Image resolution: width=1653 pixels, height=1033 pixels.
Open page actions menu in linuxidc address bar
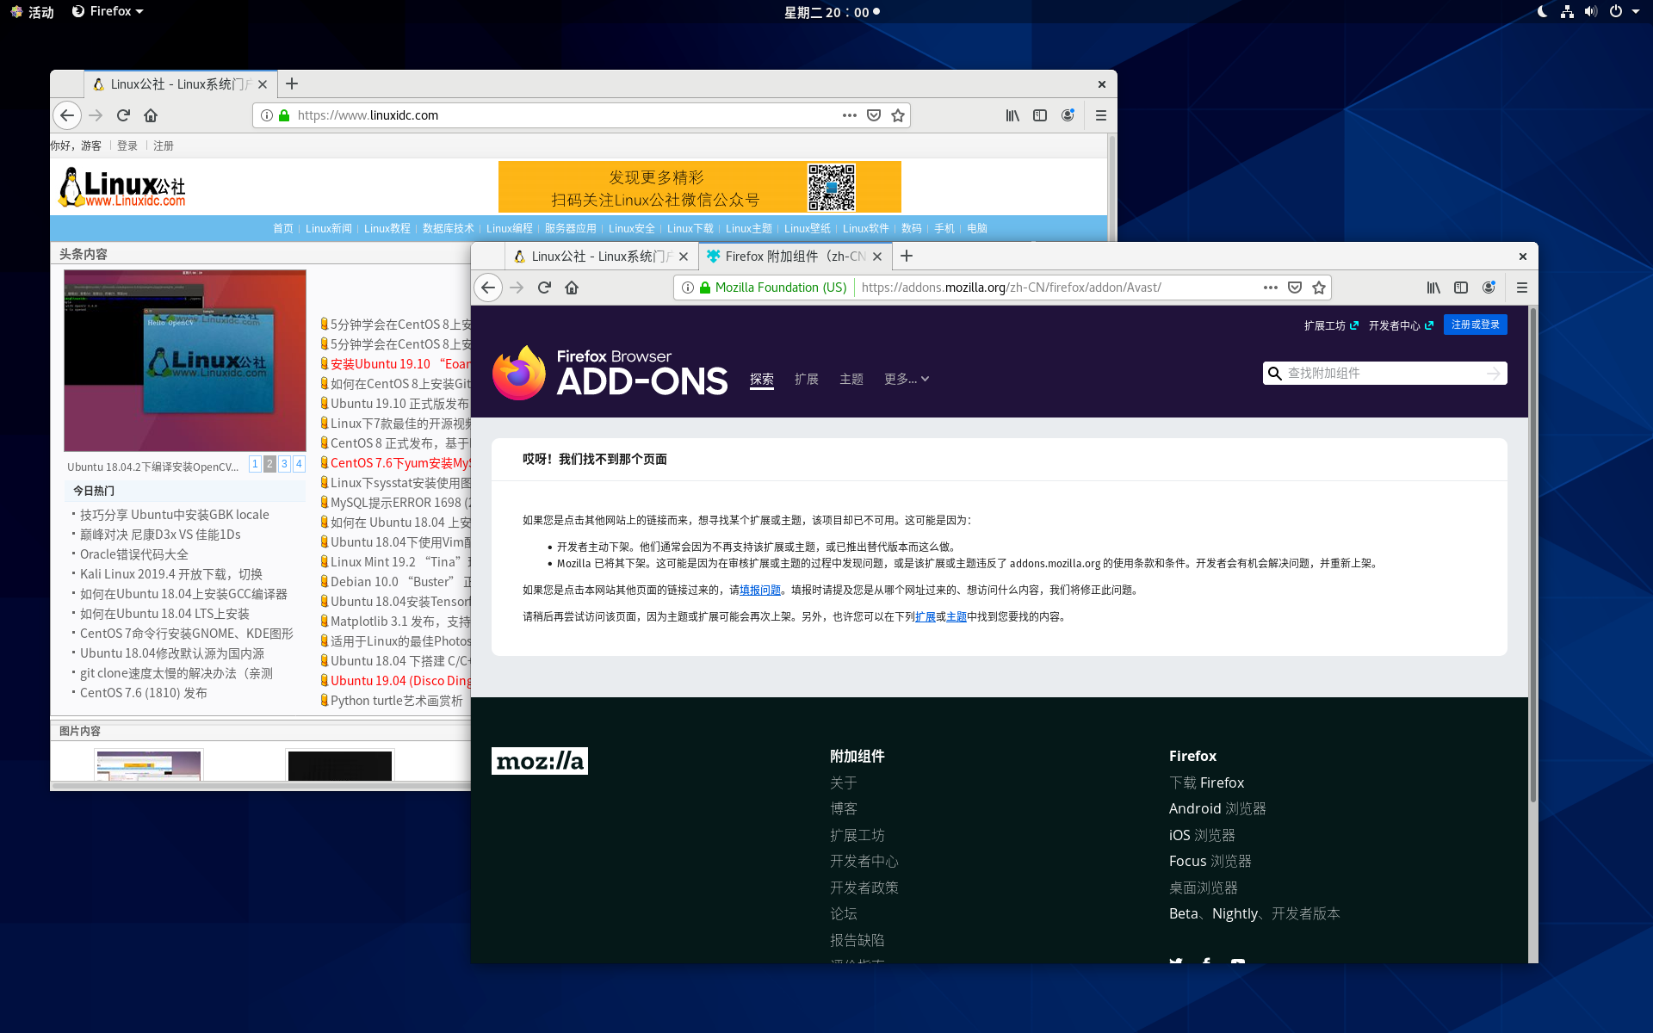pyautogui.click(x=849, y=115)
